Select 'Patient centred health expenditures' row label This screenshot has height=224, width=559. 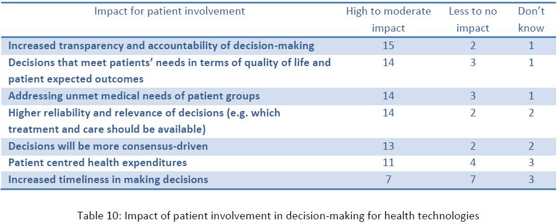pos(97,163)
